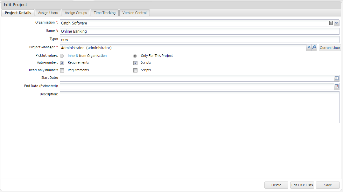This screenshot has width=343, height=192.
Task: Select Only For This Project option
Action: point(135,56)
